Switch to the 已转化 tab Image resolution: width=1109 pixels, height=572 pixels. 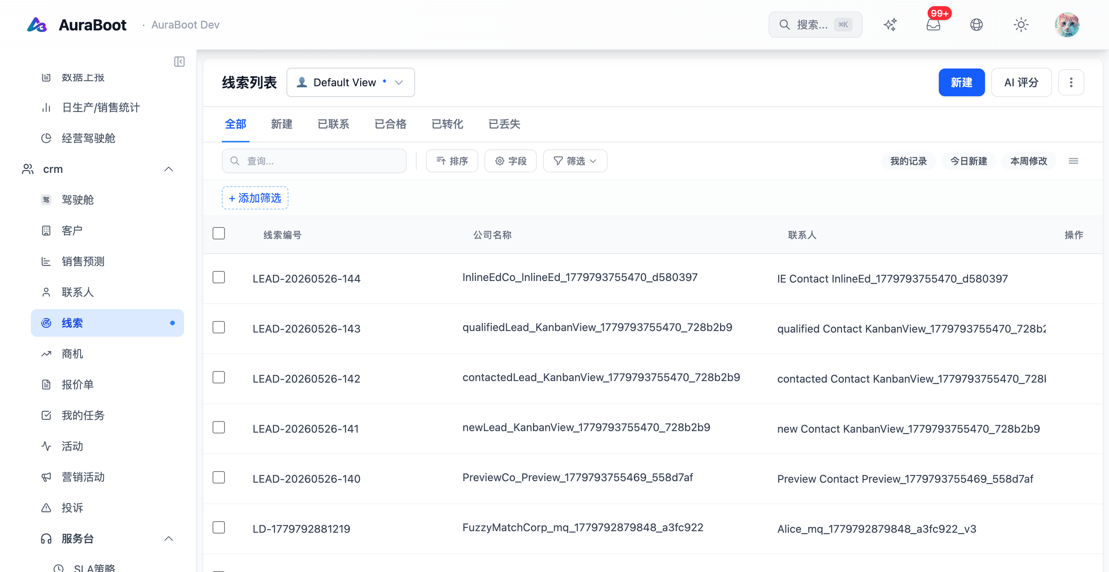(x=447, y=124)
